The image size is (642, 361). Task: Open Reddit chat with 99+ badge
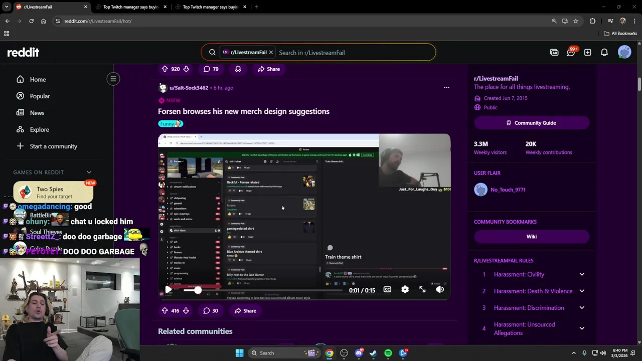tap(571, 52)
